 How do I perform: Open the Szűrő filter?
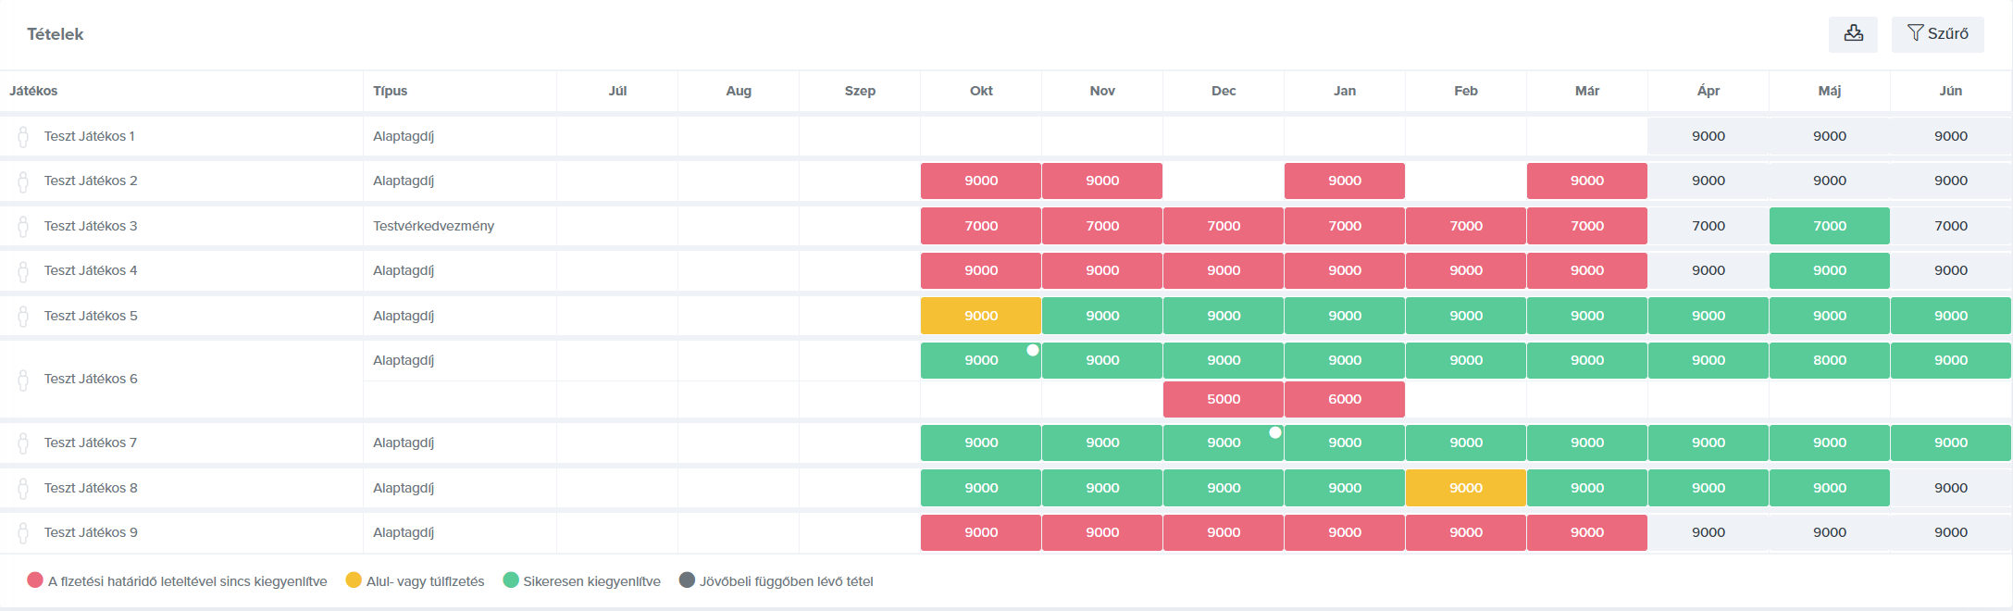point(1937,33)
